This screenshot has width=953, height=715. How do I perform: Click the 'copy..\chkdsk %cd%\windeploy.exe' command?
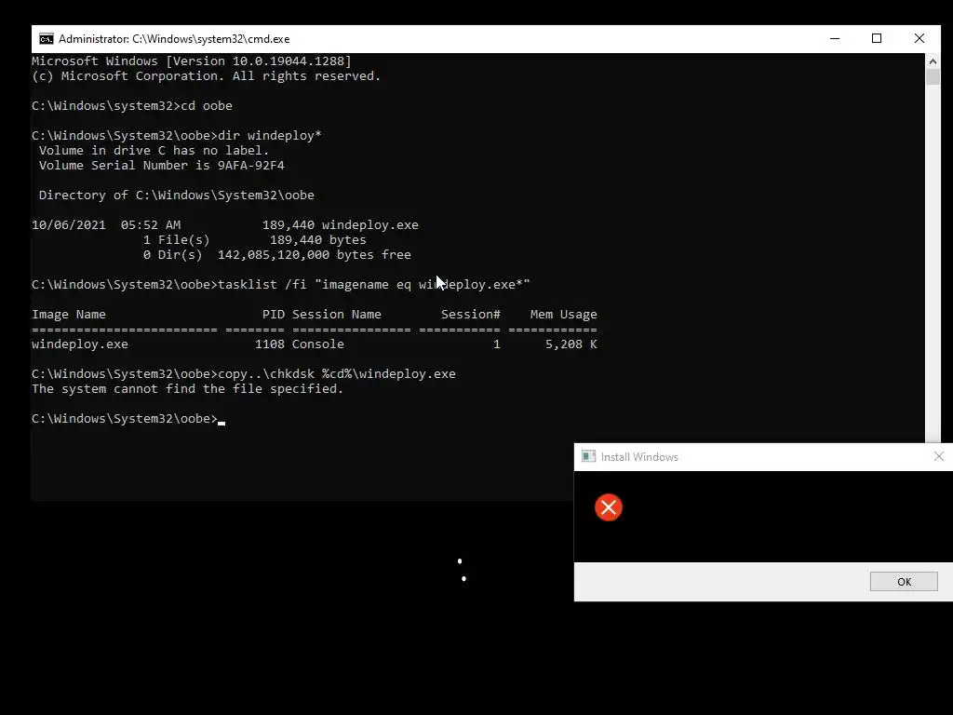(337, 374)
